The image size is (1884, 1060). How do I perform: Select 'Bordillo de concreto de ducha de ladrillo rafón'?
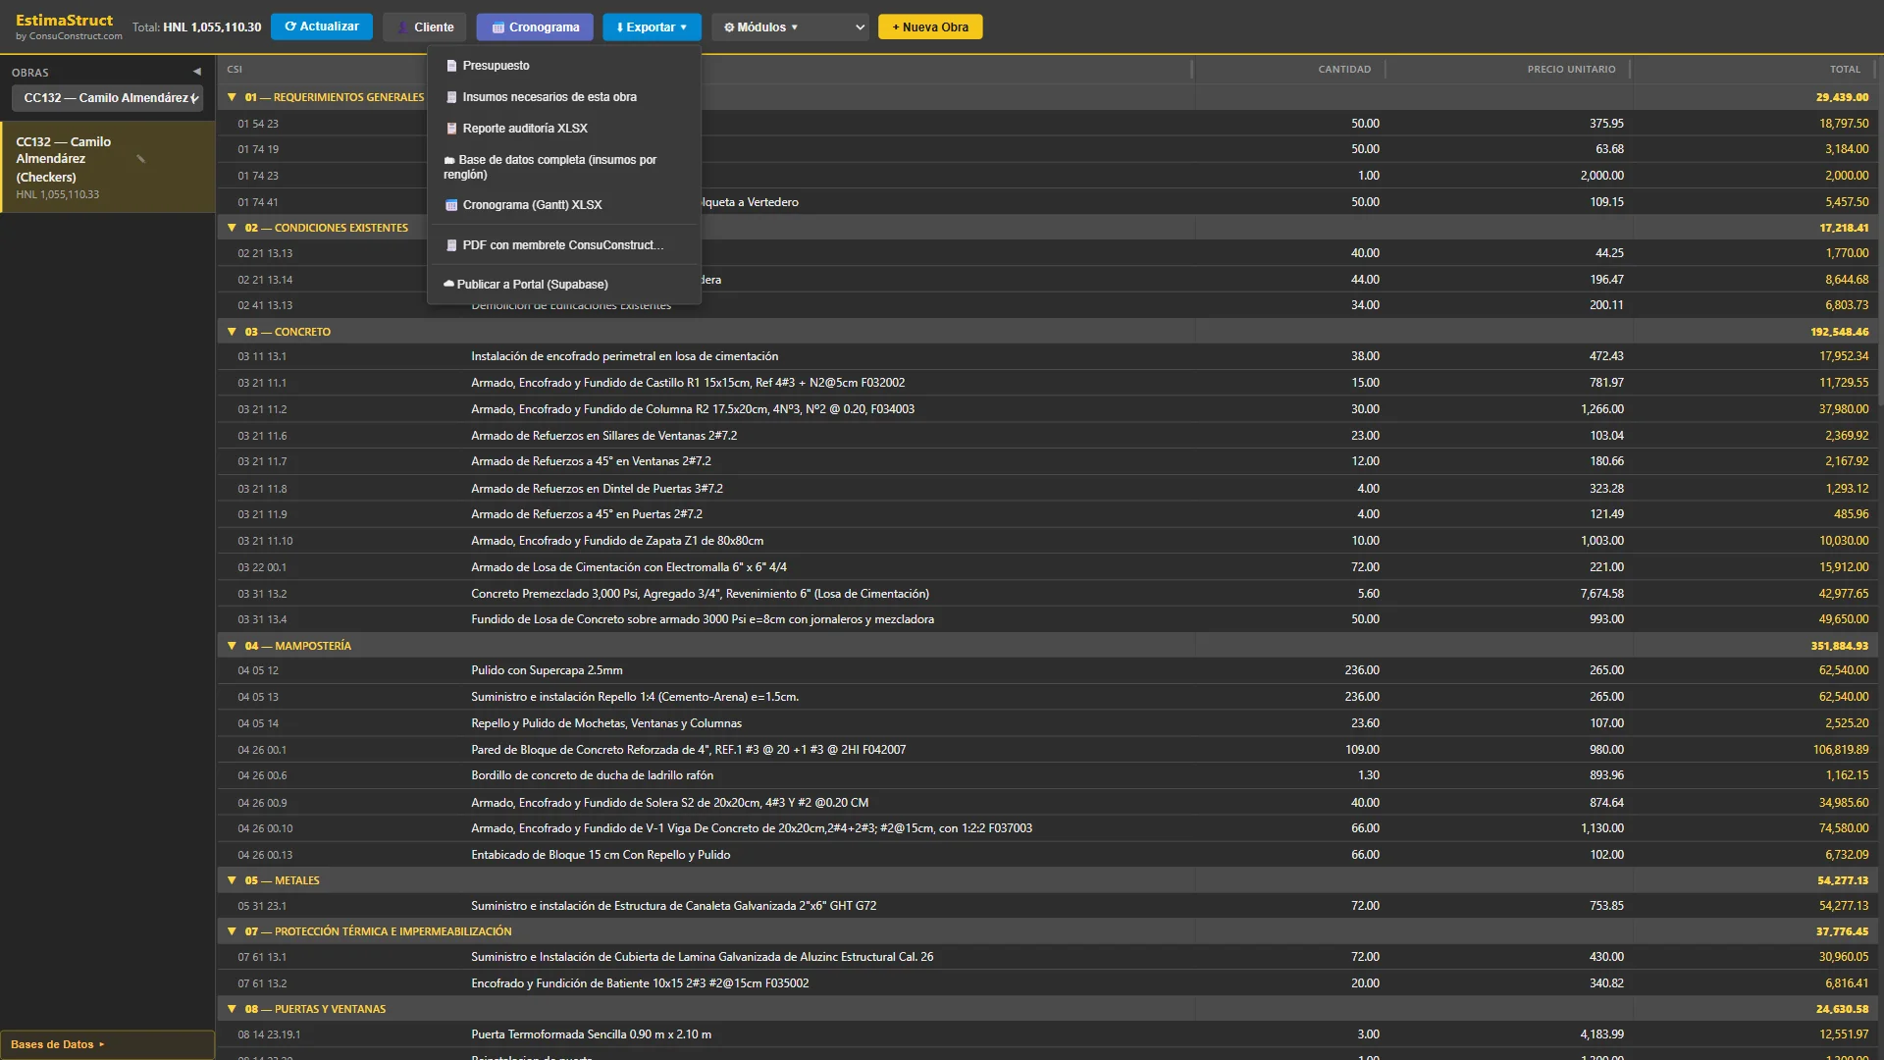point(1046,775)
